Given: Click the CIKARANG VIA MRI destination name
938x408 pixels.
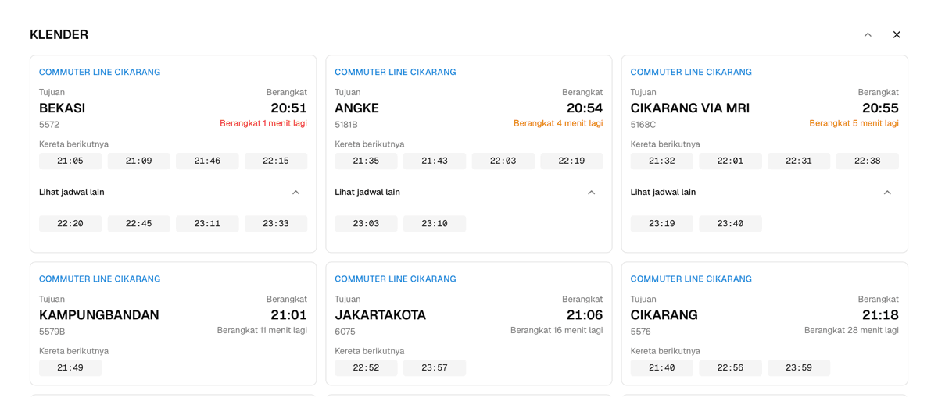Looking at the screenshot, I should [x=690, y=108].
